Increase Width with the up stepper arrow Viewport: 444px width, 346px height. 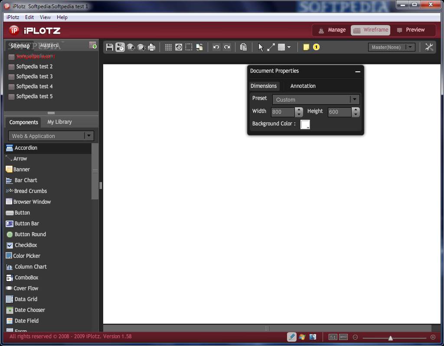[299, 109]
